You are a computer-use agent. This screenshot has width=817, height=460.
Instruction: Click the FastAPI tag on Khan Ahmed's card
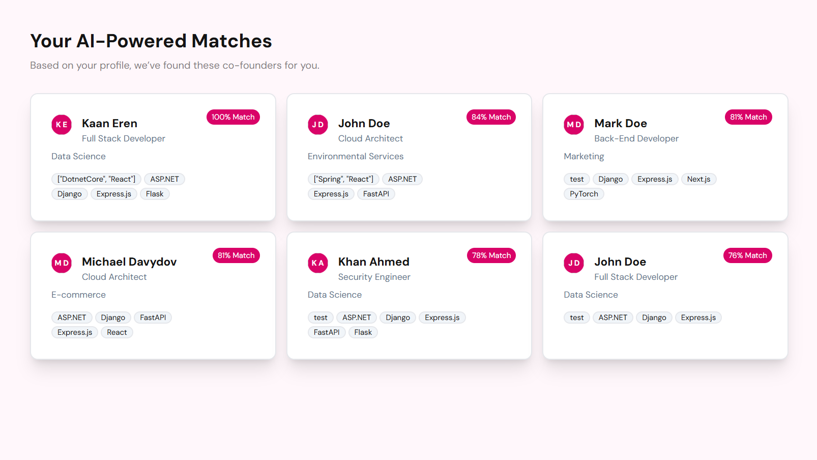327,332
